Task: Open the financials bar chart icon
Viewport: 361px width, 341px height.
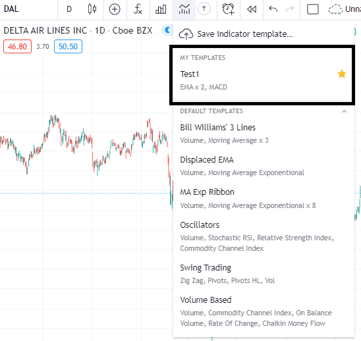Action: pyautogui.click(x=161, y=9)
